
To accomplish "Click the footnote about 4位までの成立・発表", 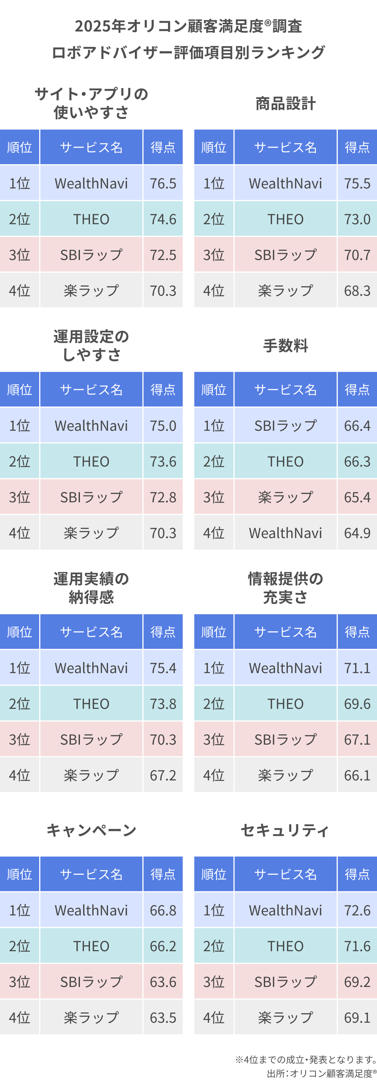I will click(306, 1060).
